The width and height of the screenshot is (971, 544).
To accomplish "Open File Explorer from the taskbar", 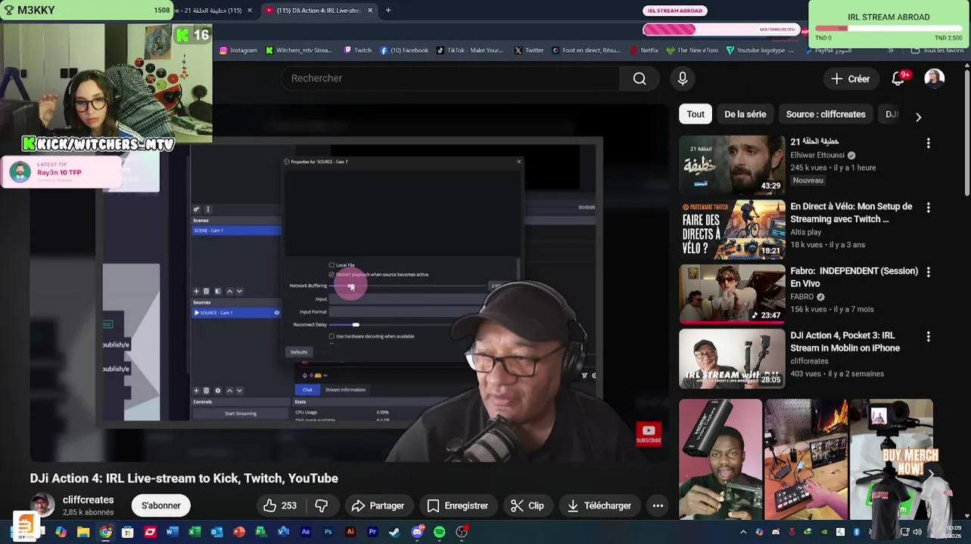I will tap(83, 532).
